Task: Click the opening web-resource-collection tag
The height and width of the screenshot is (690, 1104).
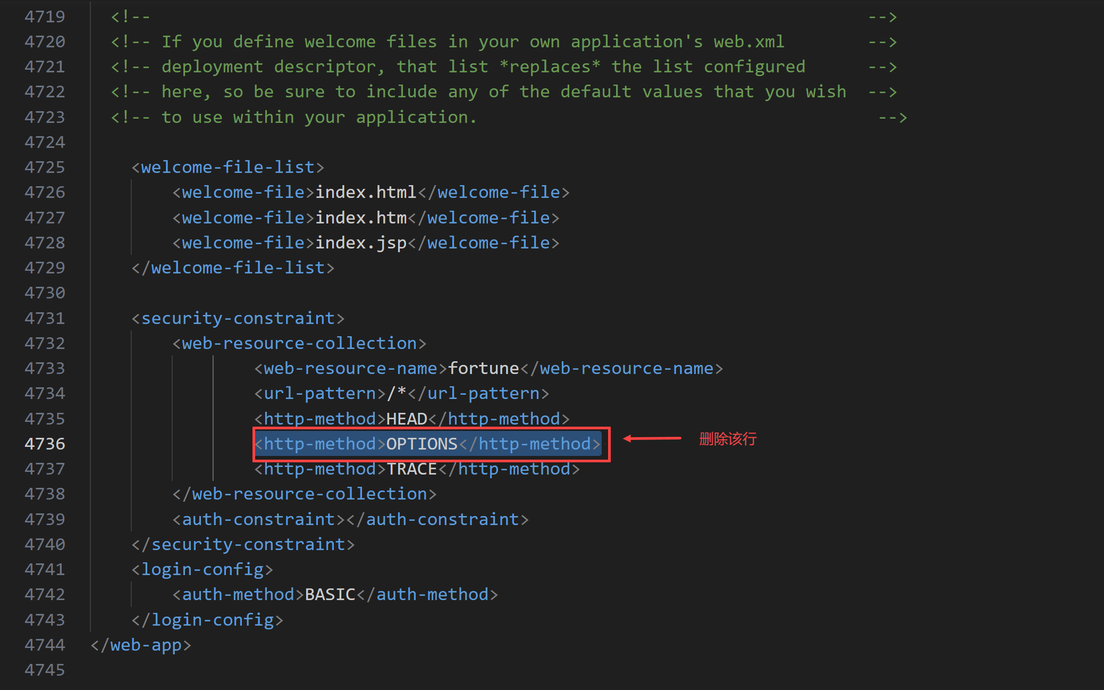Action: pyautogui.click(x=299, y=343)
